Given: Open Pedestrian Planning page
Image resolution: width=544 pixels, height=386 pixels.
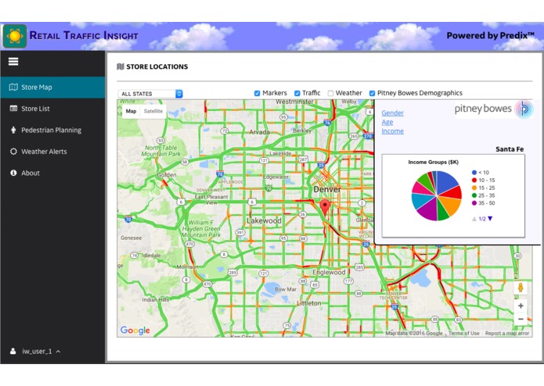Looking at the screenshot, I should pos(52,130).
